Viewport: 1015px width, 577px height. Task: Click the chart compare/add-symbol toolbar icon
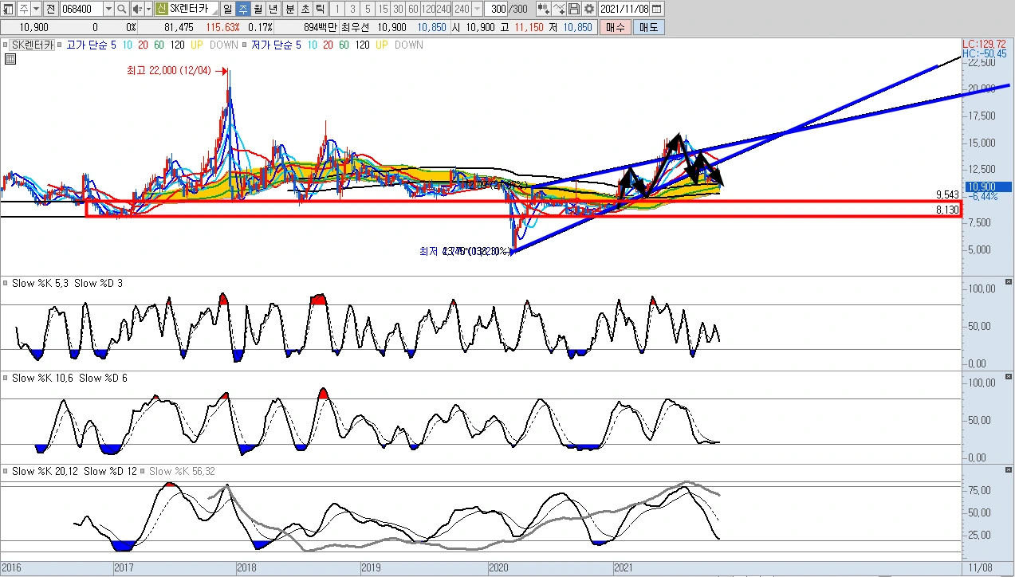pos(544,10)
